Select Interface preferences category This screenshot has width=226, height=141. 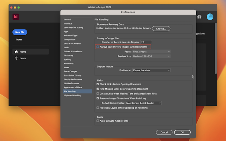click(68, 23)
